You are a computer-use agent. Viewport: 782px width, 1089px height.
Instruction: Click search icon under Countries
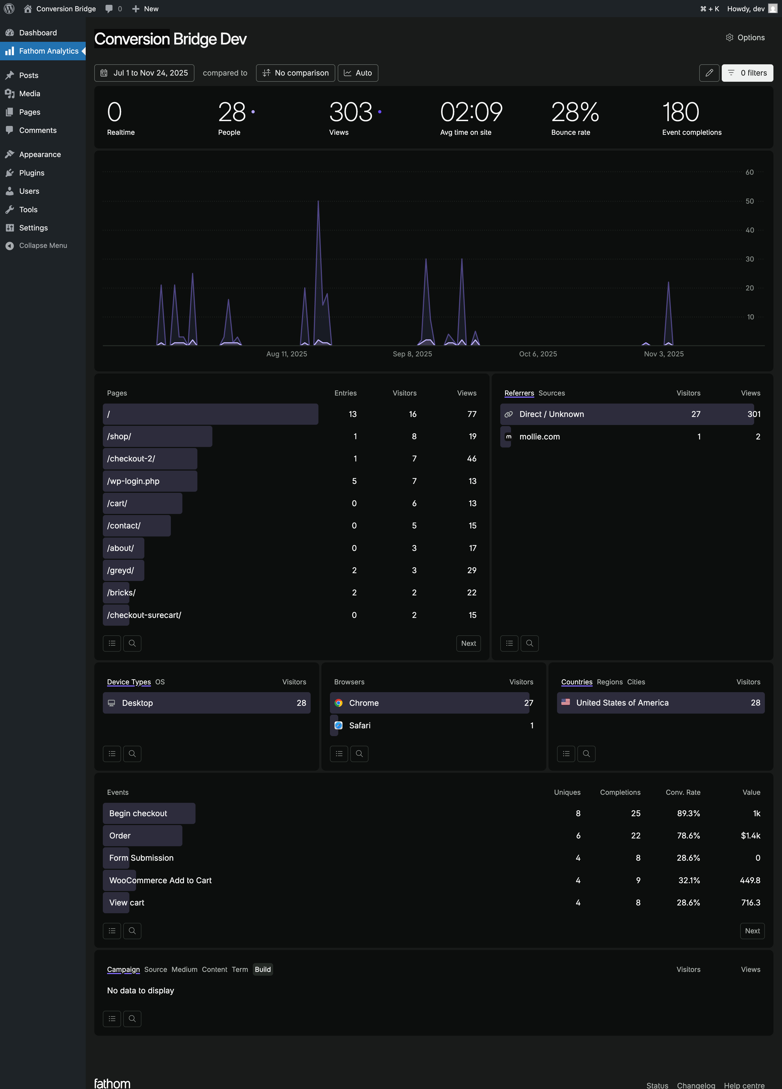pyautogui.click(x=586, y=754)
